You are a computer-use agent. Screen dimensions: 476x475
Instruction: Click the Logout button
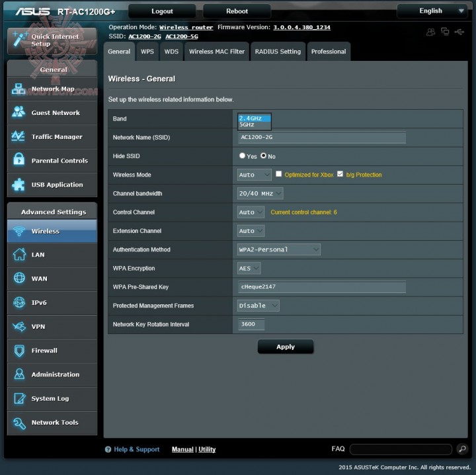coord(162,11)
